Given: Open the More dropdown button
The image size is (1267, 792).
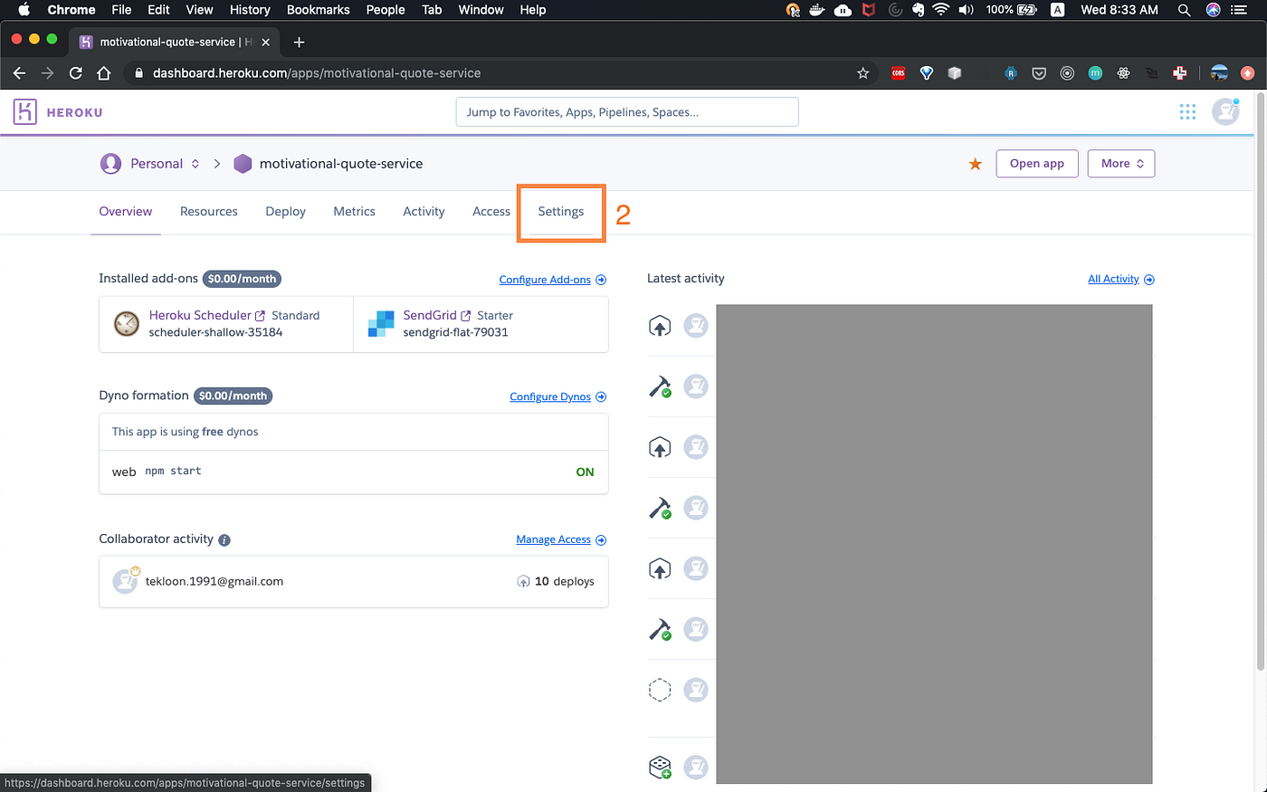Looking at the screenshot, I should coord(1121,164).
